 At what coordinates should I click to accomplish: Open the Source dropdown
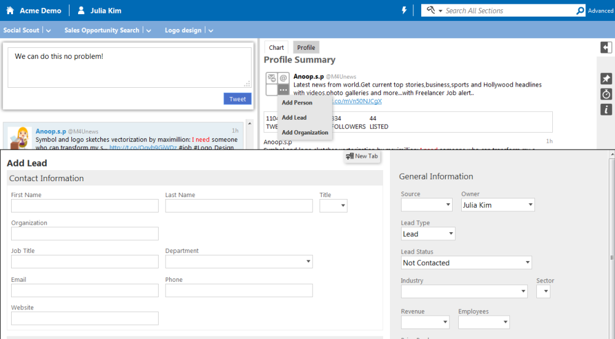[426, 205]
